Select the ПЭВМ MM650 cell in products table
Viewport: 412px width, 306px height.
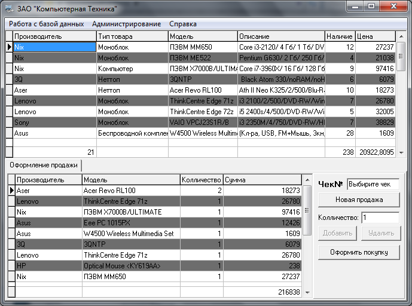pos(203,47)
